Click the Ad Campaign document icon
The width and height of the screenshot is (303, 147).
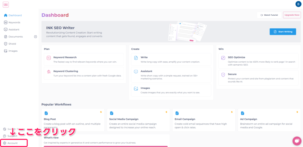coord(243,113)
